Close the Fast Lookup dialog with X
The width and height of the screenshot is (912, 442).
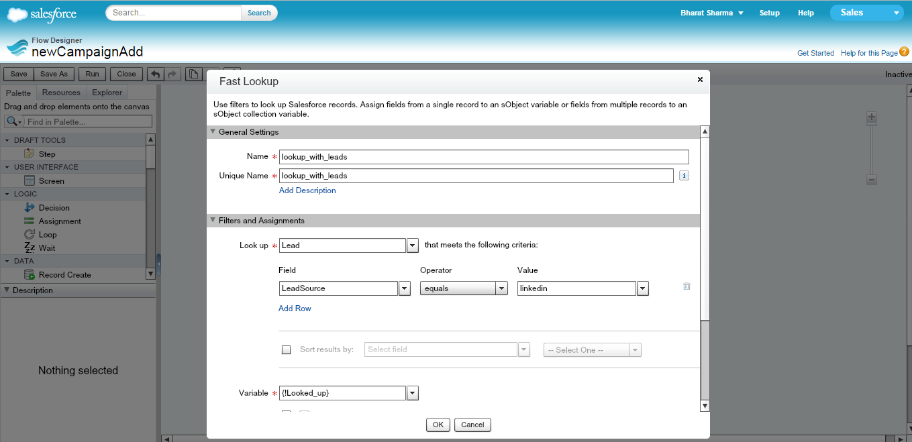[x=700, y=79]
